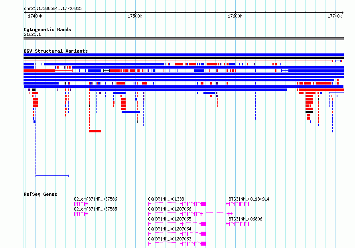The width and height of the screenshot is (355, 248).
Task: Click the CXADR|NM_001207063 transcript label
Action: tap(170, 239)
